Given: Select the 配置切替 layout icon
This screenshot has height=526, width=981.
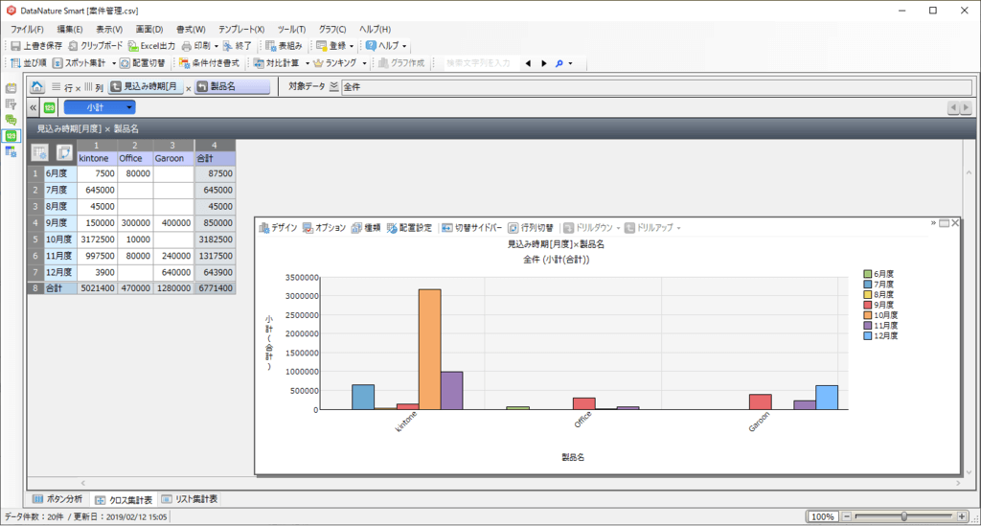Looking at the screenshot, I should coord(125,63).
